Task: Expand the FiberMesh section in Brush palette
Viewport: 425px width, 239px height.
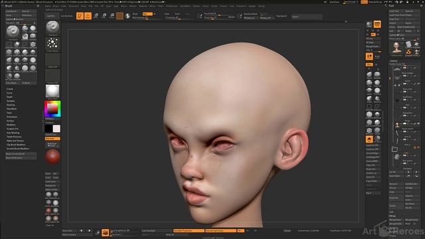Action: point(12,109)
